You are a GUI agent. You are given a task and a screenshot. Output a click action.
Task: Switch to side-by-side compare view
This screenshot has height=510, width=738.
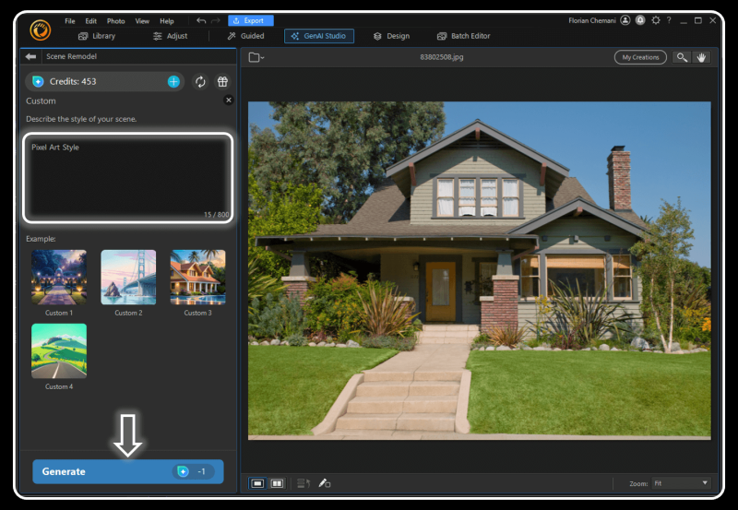pos(278,483)
